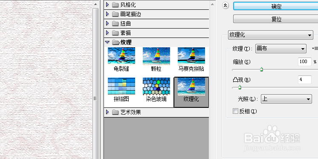318x159 pixels.
Task: Toggle the 反相 checkbox
Action: pyautogui.click(x=235, y=111)
